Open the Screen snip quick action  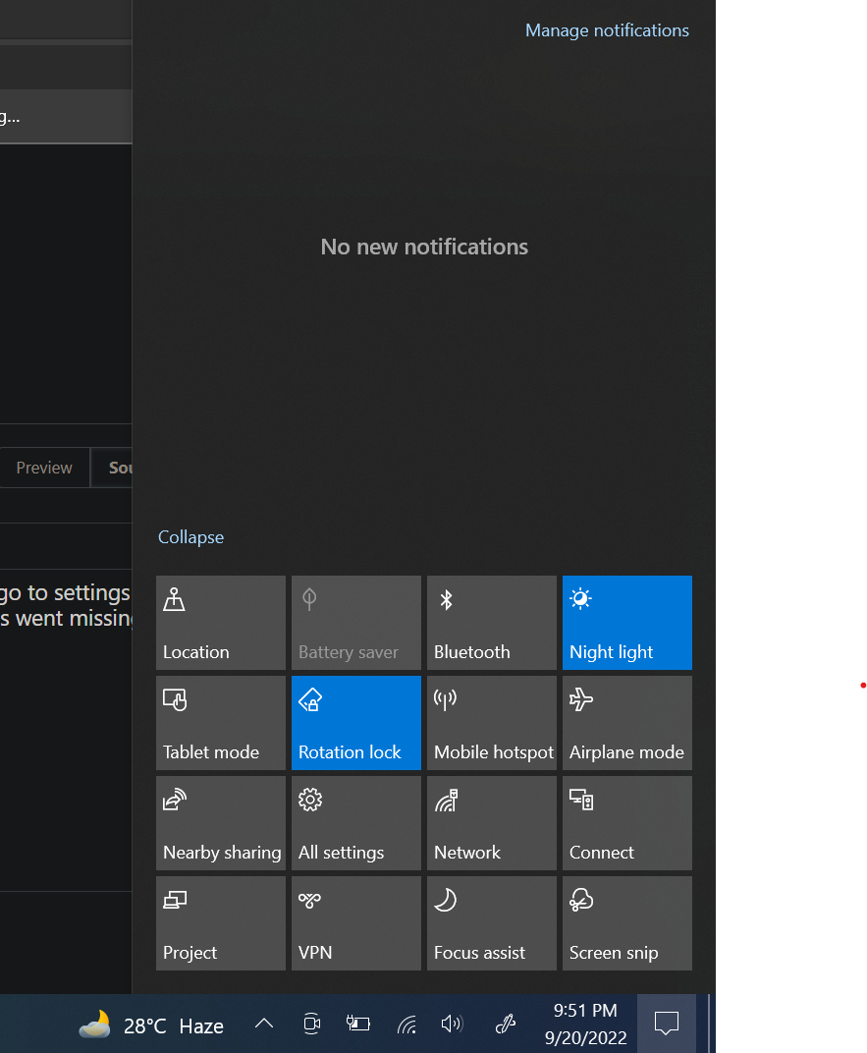[x=626, y=922]
